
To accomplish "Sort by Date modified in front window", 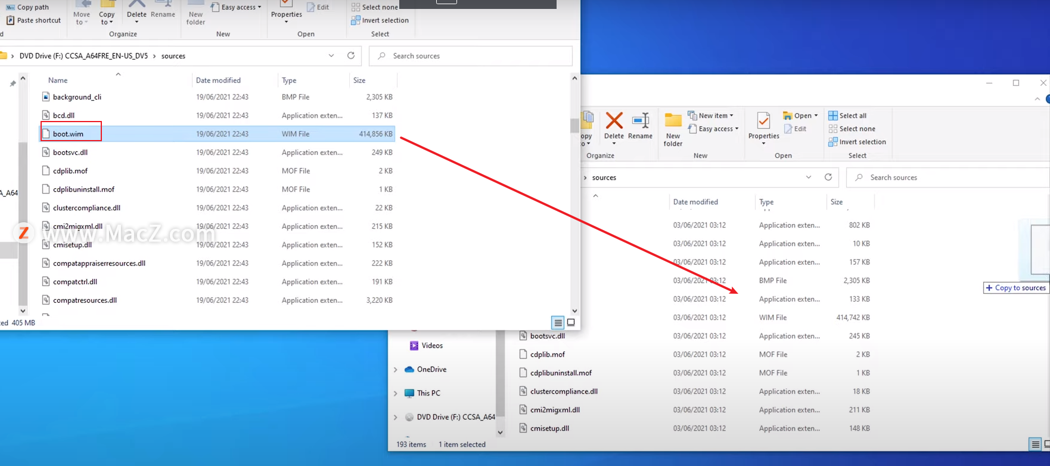I will coord(218,80).
